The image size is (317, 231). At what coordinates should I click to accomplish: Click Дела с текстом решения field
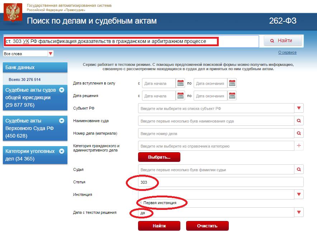[216, 212]
